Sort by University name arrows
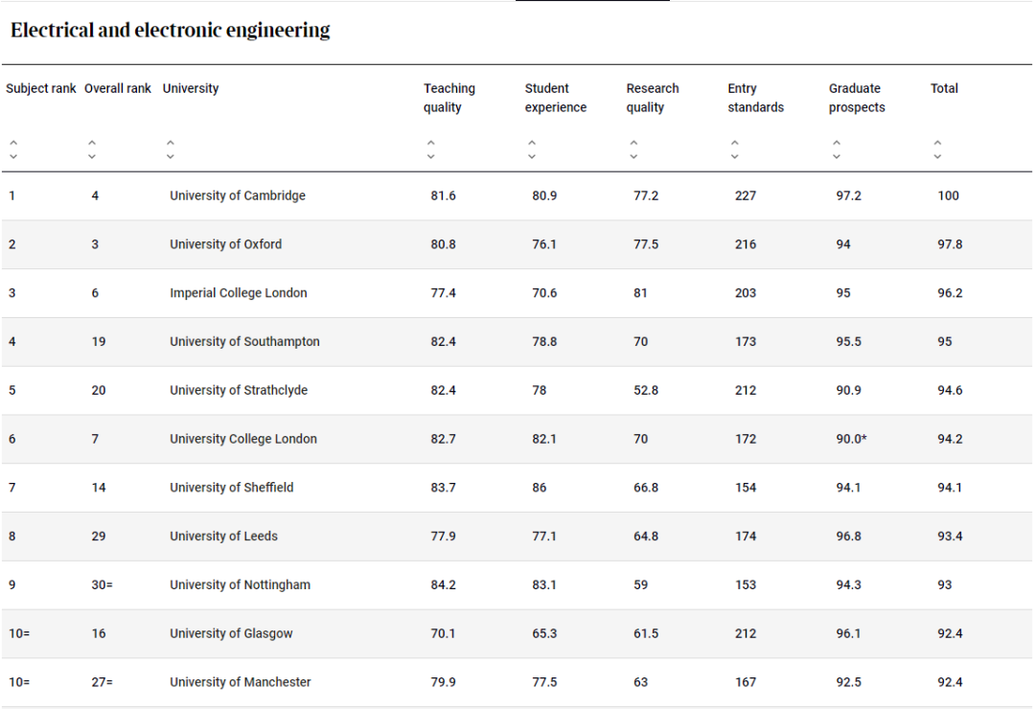This screenshot has height=709, width=1035. 171,149
